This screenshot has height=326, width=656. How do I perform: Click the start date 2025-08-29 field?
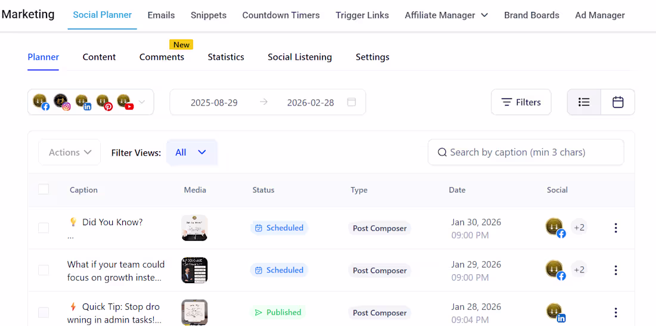(214, 103)
